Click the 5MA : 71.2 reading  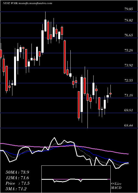point(16,189)
